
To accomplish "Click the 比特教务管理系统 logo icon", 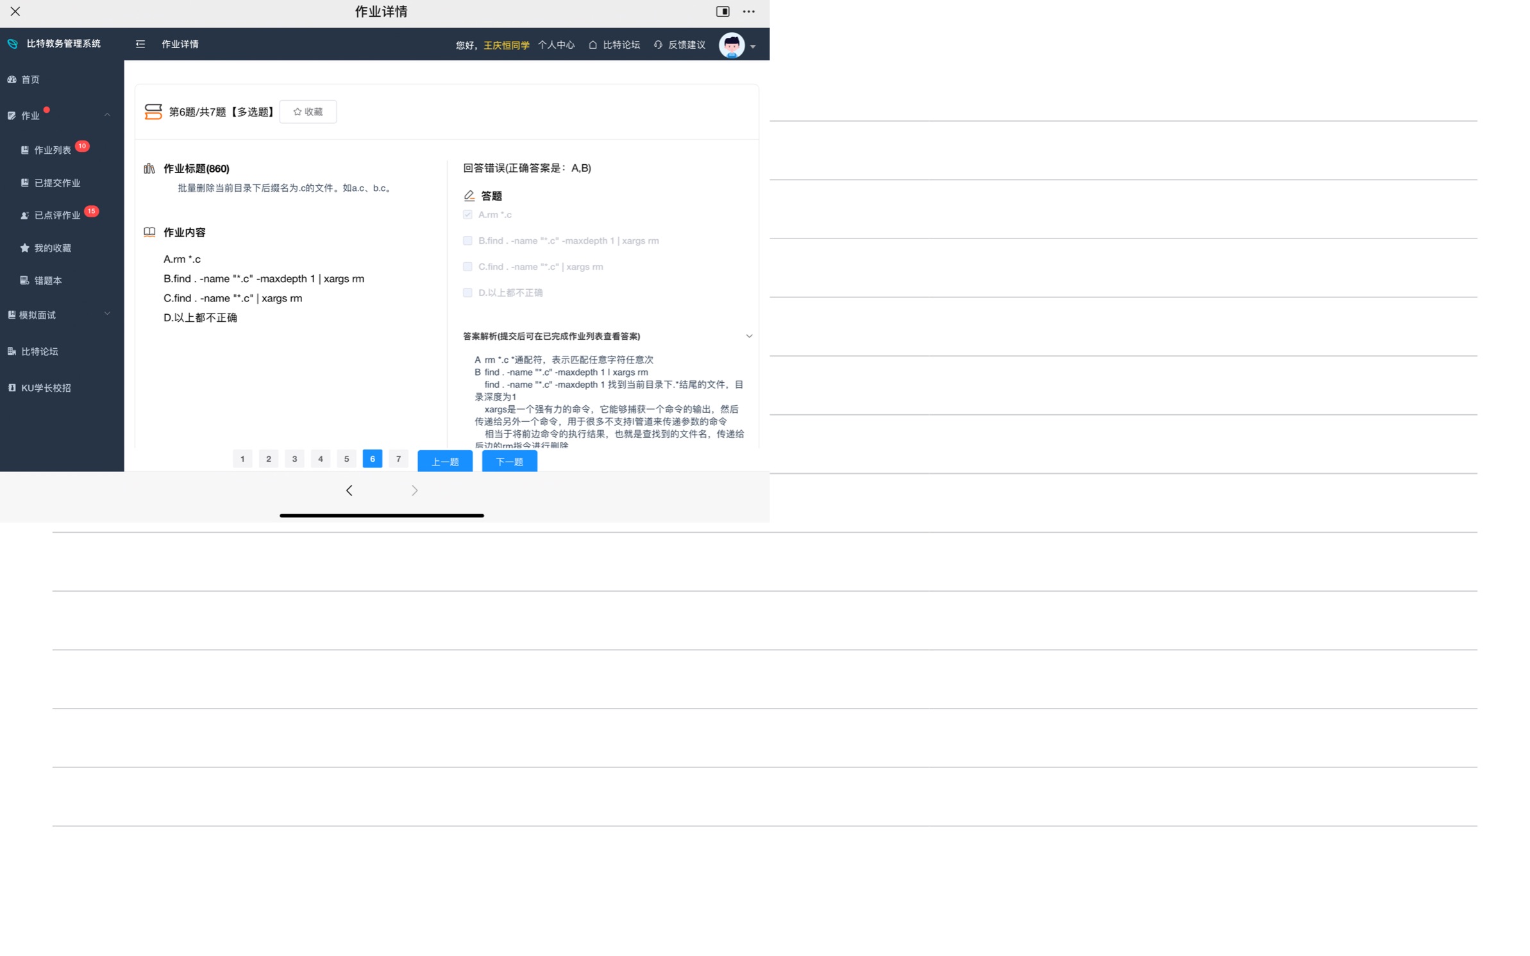I will pyautogui.click(x=13, y=44).
